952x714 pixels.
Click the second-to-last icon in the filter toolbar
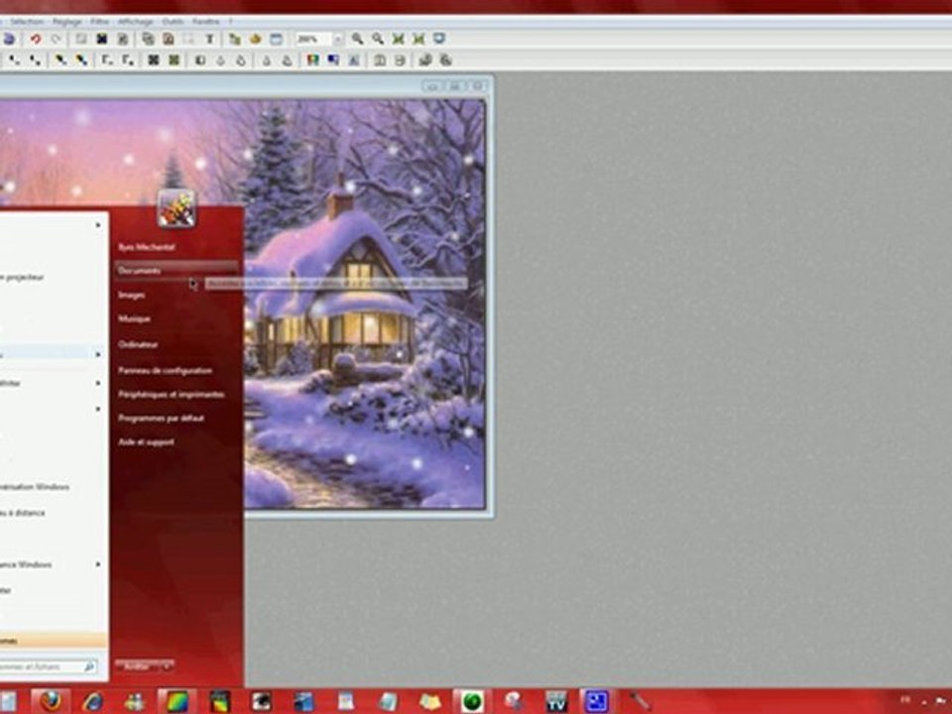point(425,60)
